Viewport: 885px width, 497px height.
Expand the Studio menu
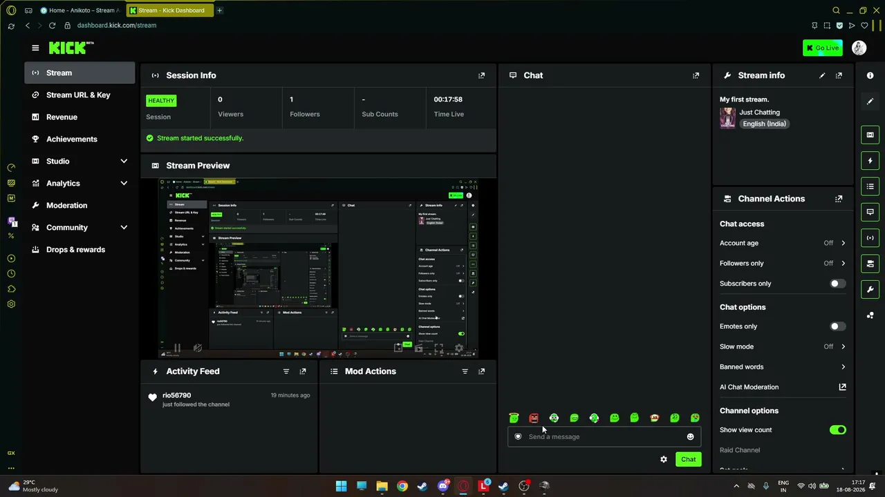[x=80, y=161]
